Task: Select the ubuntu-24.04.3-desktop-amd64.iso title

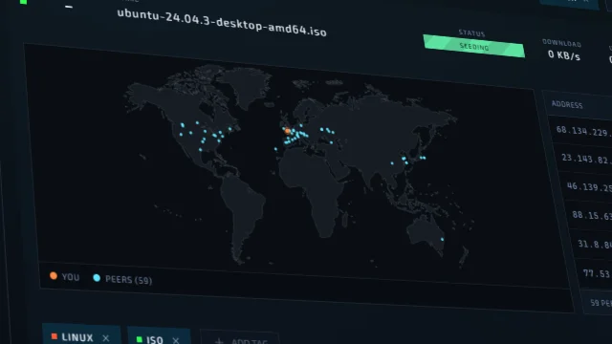Action: point(222,23)
